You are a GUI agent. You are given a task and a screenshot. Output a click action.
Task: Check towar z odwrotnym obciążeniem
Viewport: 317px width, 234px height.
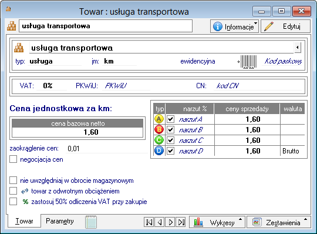(x=14, y=191)
